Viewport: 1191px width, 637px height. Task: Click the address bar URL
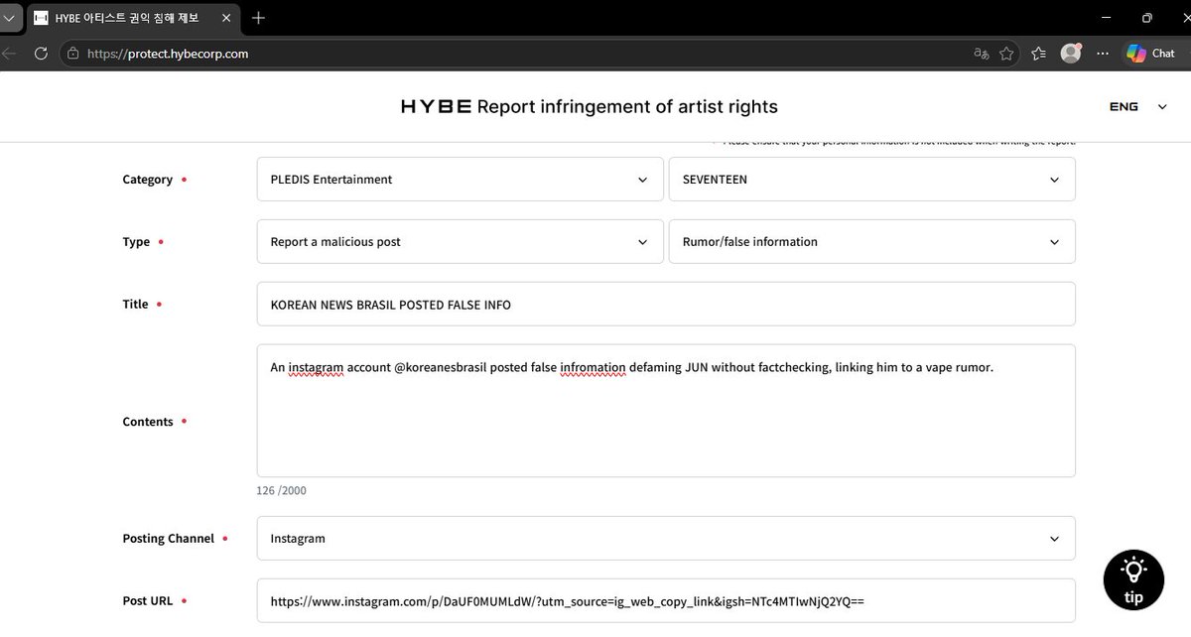[168, 54]
